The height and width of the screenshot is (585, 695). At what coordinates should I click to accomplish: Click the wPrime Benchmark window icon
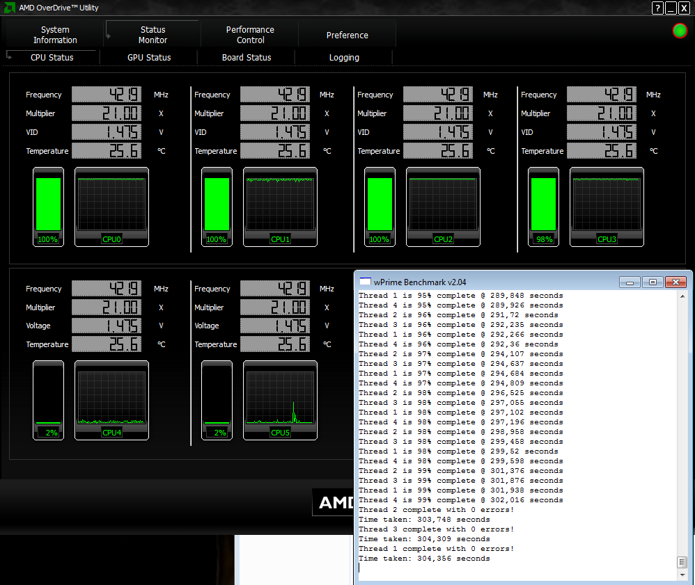[x=365, y=282]
